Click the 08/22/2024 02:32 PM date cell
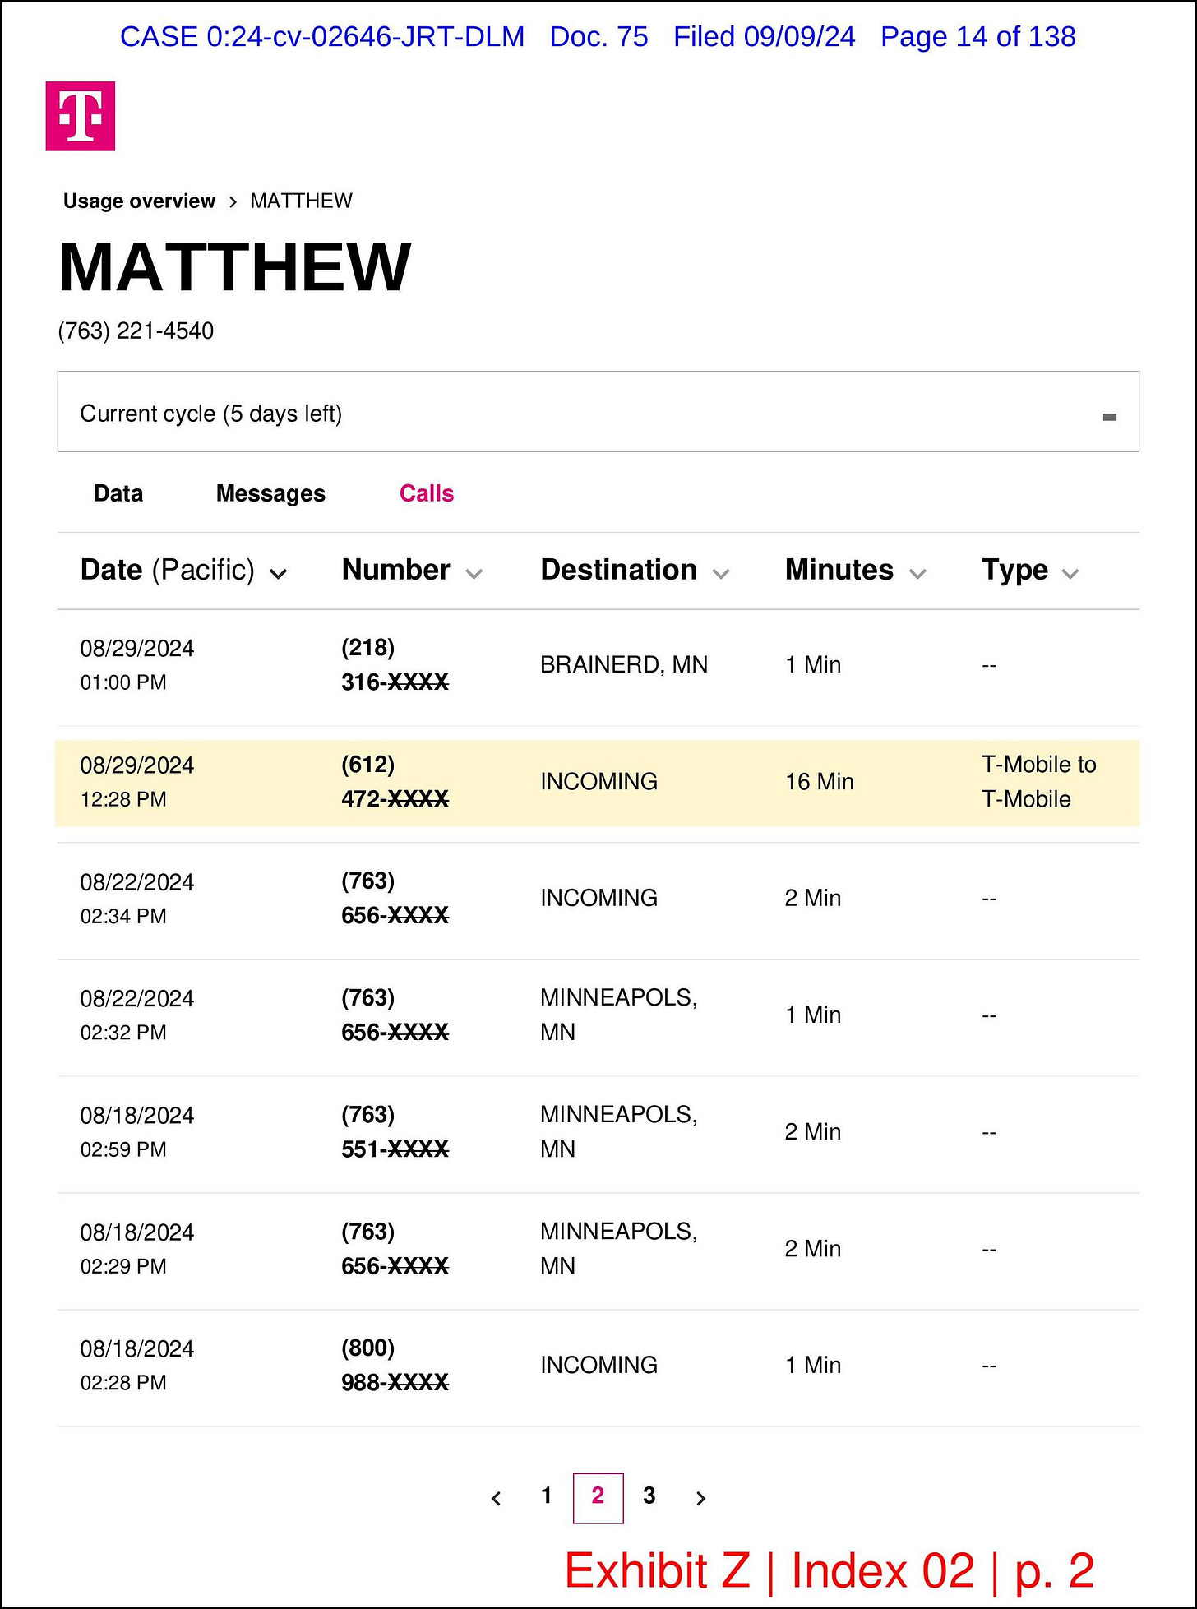This screenshot has height=1609, width=1197. (x=137, y=1015)
